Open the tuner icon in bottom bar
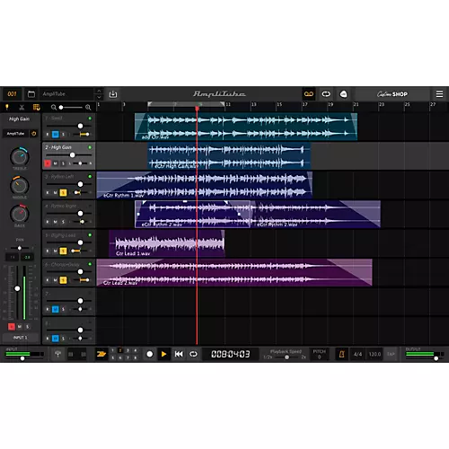 click(57, 354)
